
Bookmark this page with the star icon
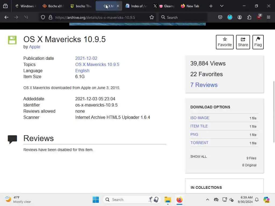click(152, 17)
